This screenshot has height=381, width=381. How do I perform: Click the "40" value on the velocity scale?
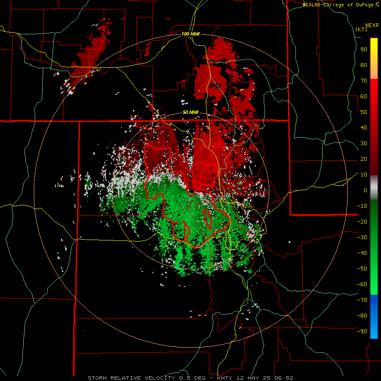click(x=364, y=128)
